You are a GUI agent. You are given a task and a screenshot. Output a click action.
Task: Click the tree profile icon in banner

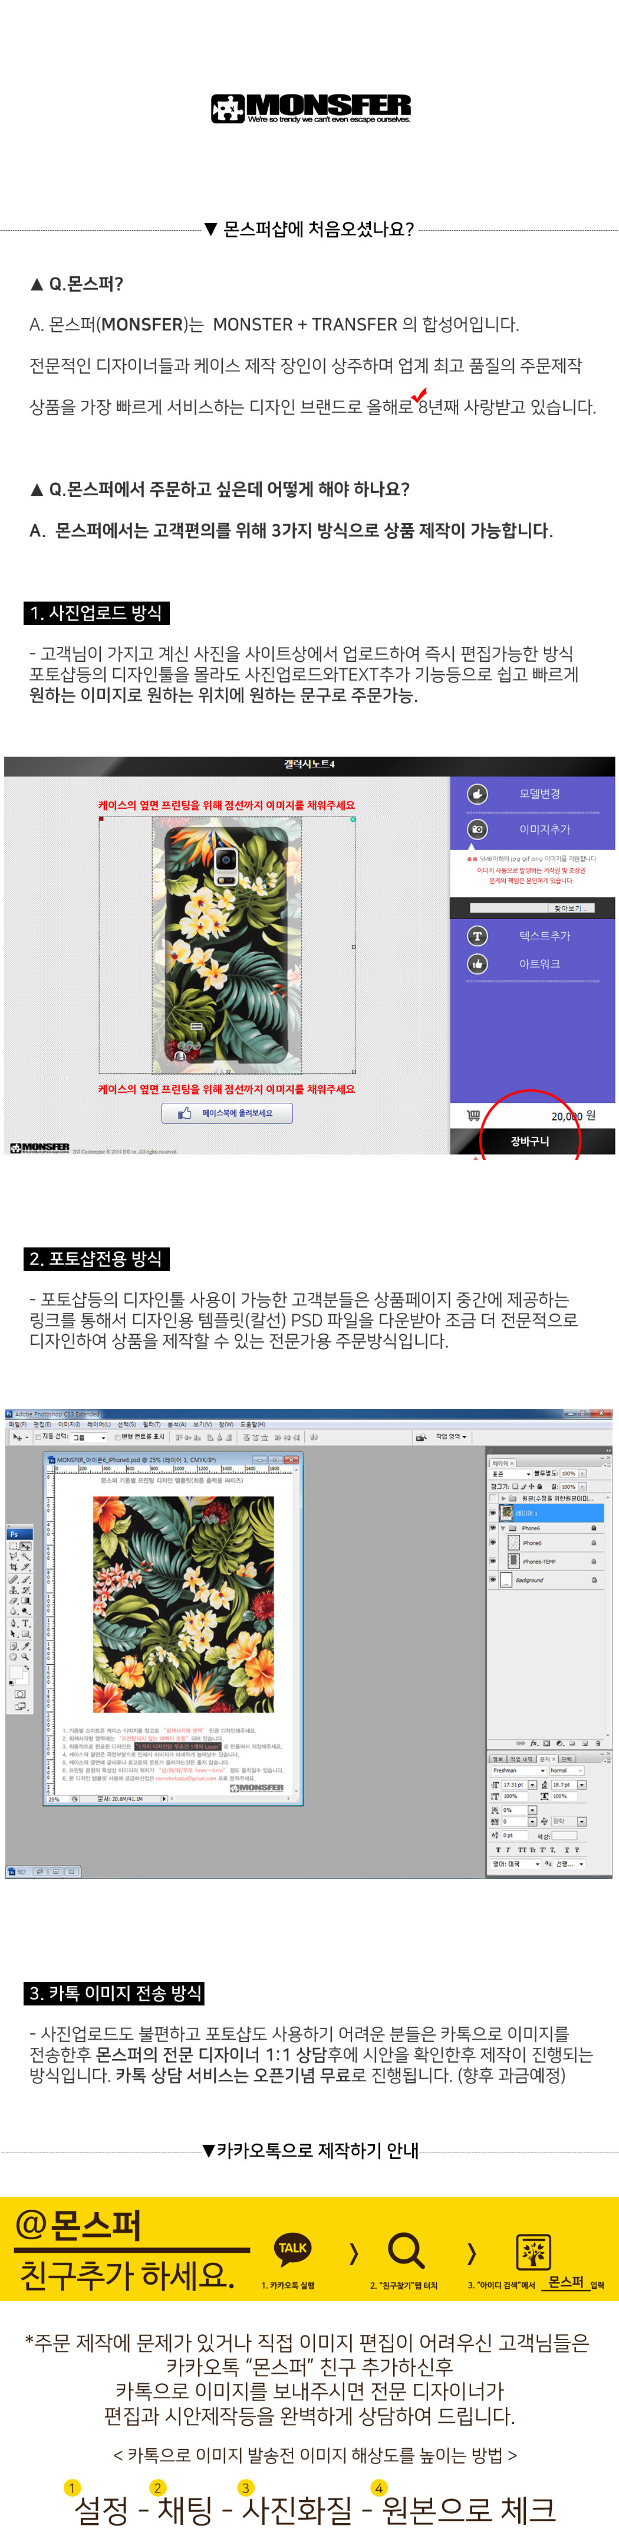pos(532,2250)
